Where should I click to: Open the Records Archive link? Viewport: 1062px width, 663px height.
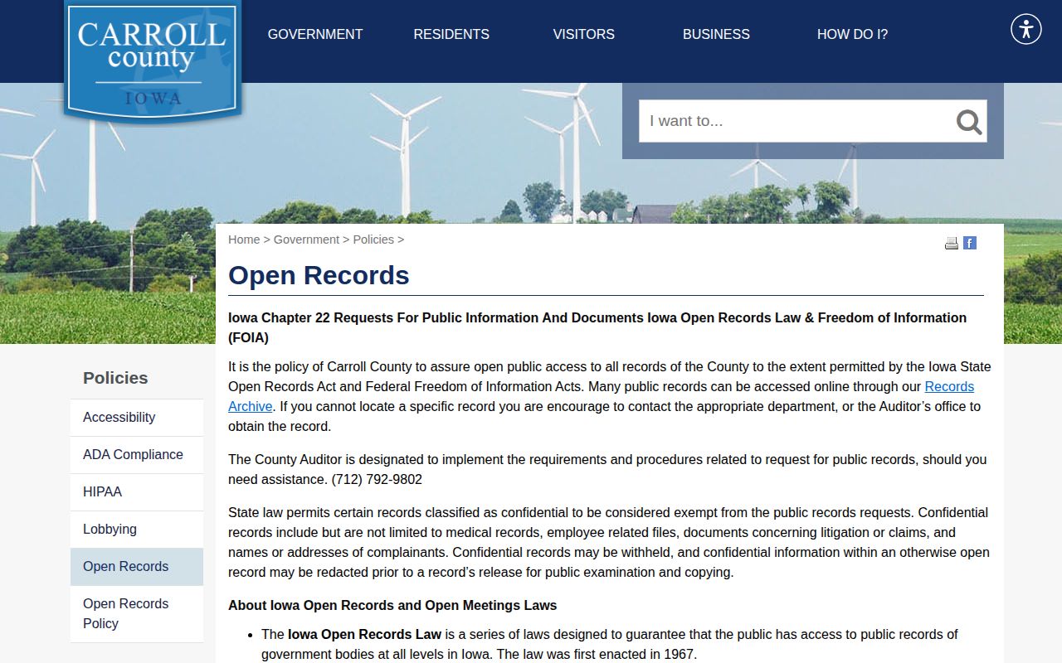point(949,386)
